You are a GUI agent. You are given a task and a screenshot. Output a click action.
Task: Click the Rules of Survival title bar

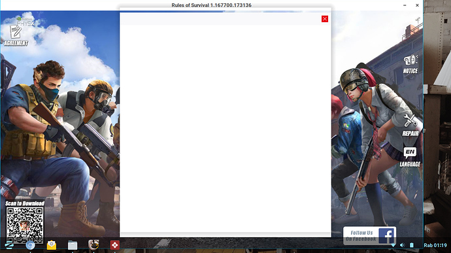[x=211, y=5]
